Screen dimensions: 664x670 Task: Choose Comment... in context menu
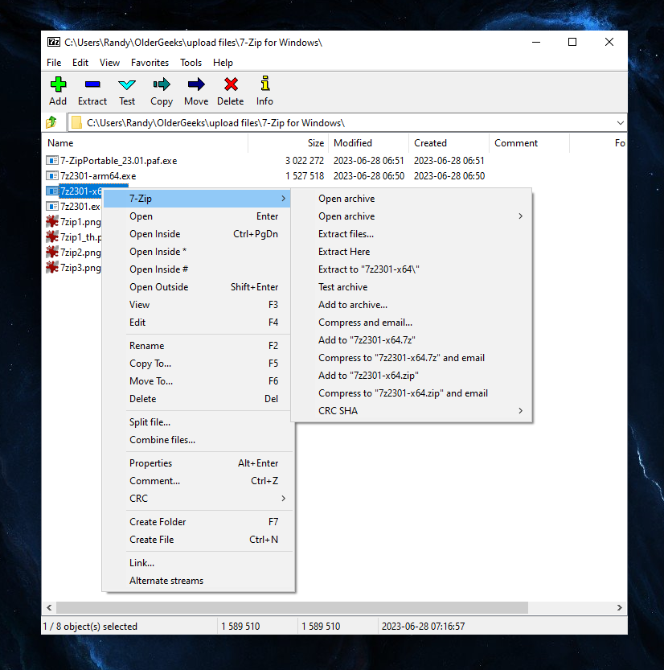pyautogui.click(x=198, y=481)
